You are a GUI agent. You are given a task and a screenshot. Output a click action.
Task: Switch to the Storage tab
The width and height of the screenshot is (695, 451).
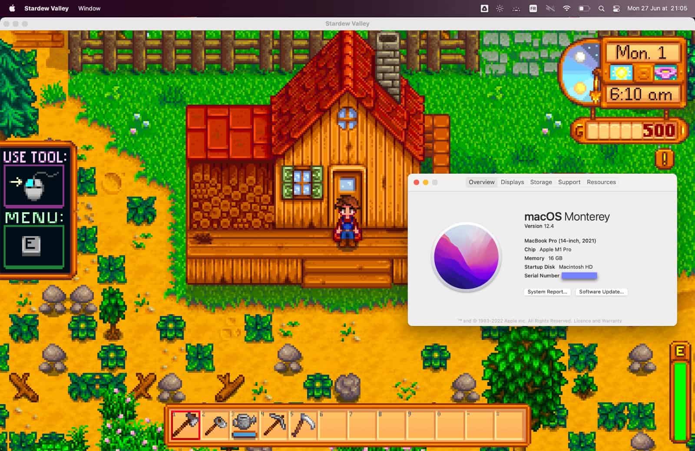coord(541,182)
